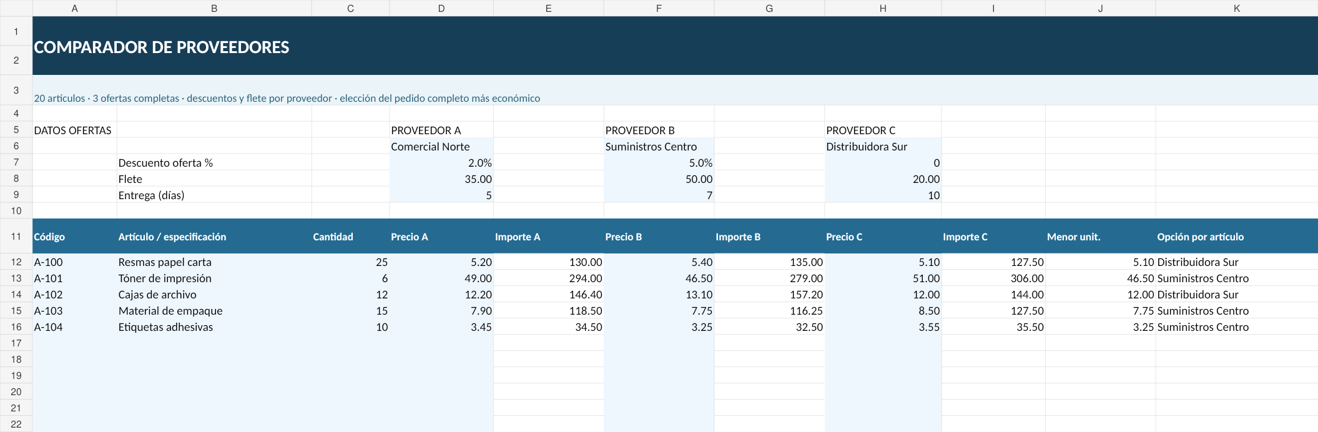Screen dimensions: 1318x432
Task: Click the Cantidad header cell
Action: pyautogui.click(x=350, y=236)
